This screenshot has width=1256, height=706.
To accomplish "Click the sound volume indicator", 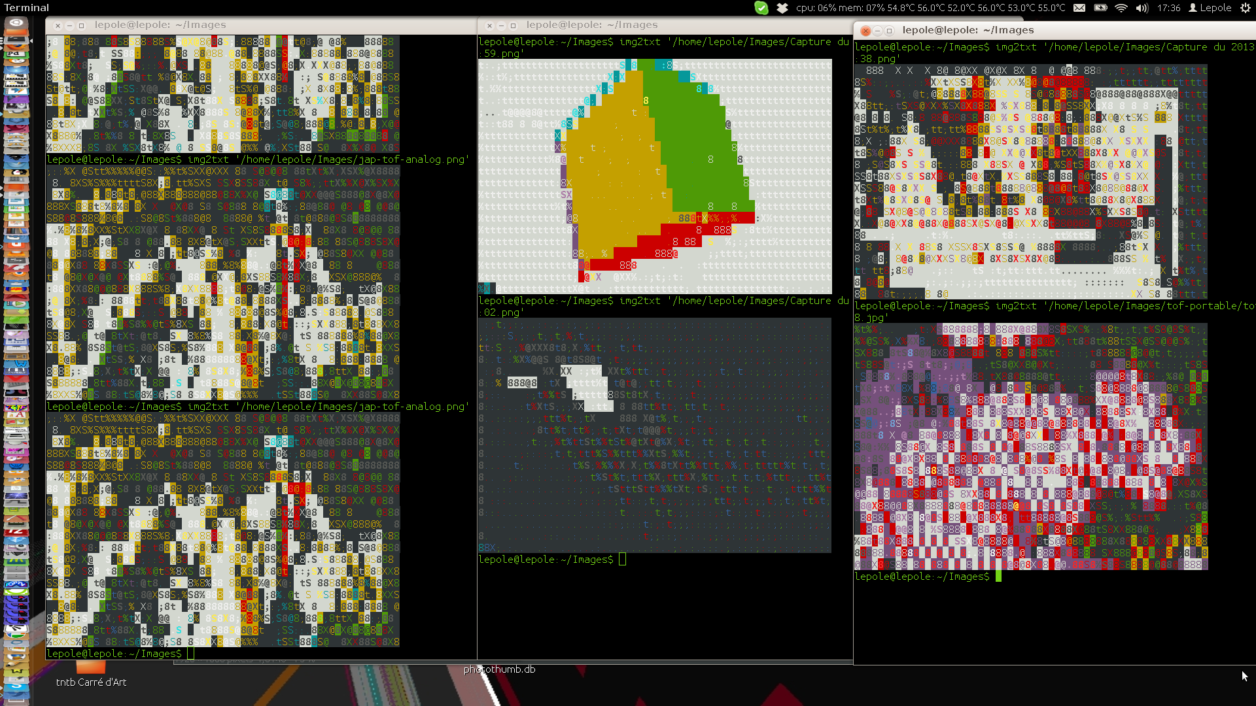I will [x=1142, y=8].
